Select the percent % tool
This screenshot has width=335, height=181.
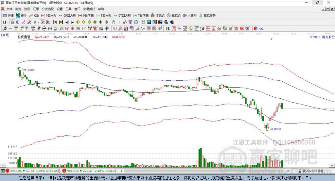[180, 29]
